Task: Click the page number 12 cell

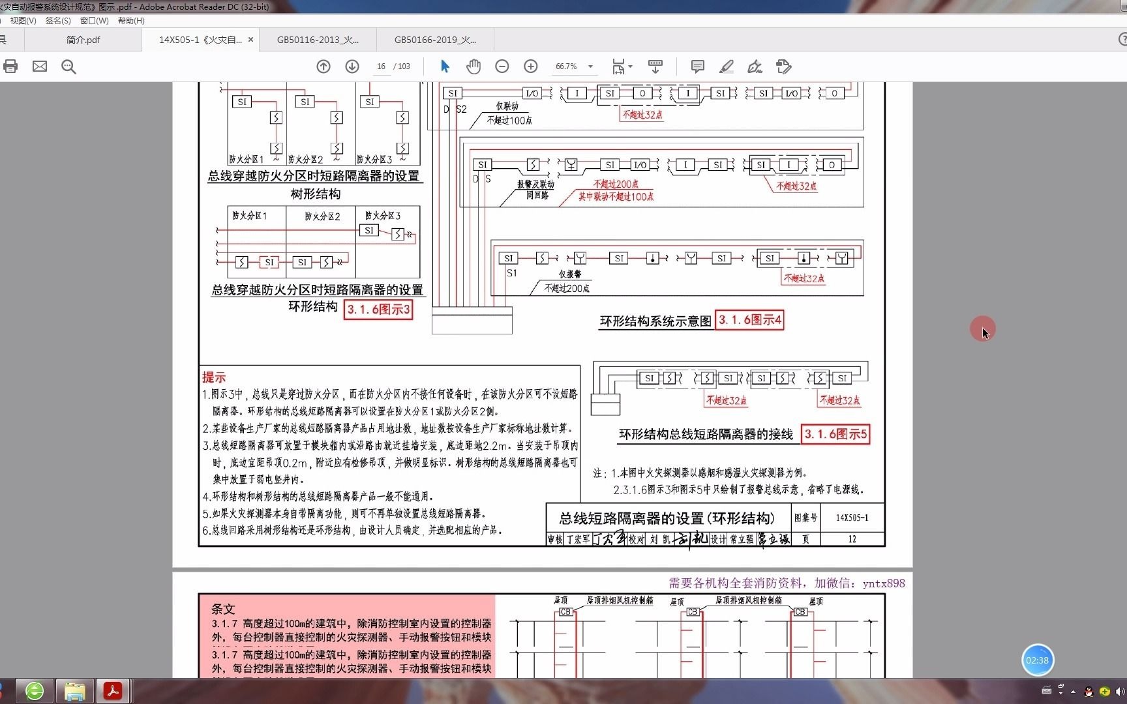Action: click(x=852, y=539)
